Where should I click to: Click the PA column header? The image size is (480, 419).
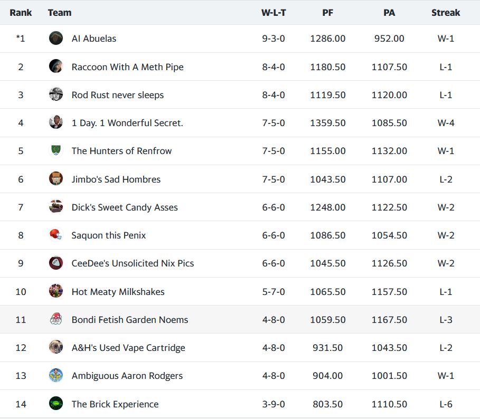(x=389, y=13)
